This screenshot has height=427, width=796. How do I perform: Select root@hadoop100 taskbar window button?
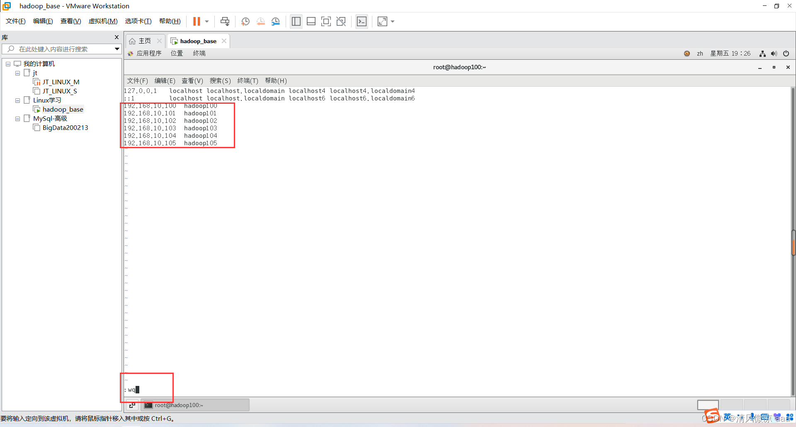(195, 405)
